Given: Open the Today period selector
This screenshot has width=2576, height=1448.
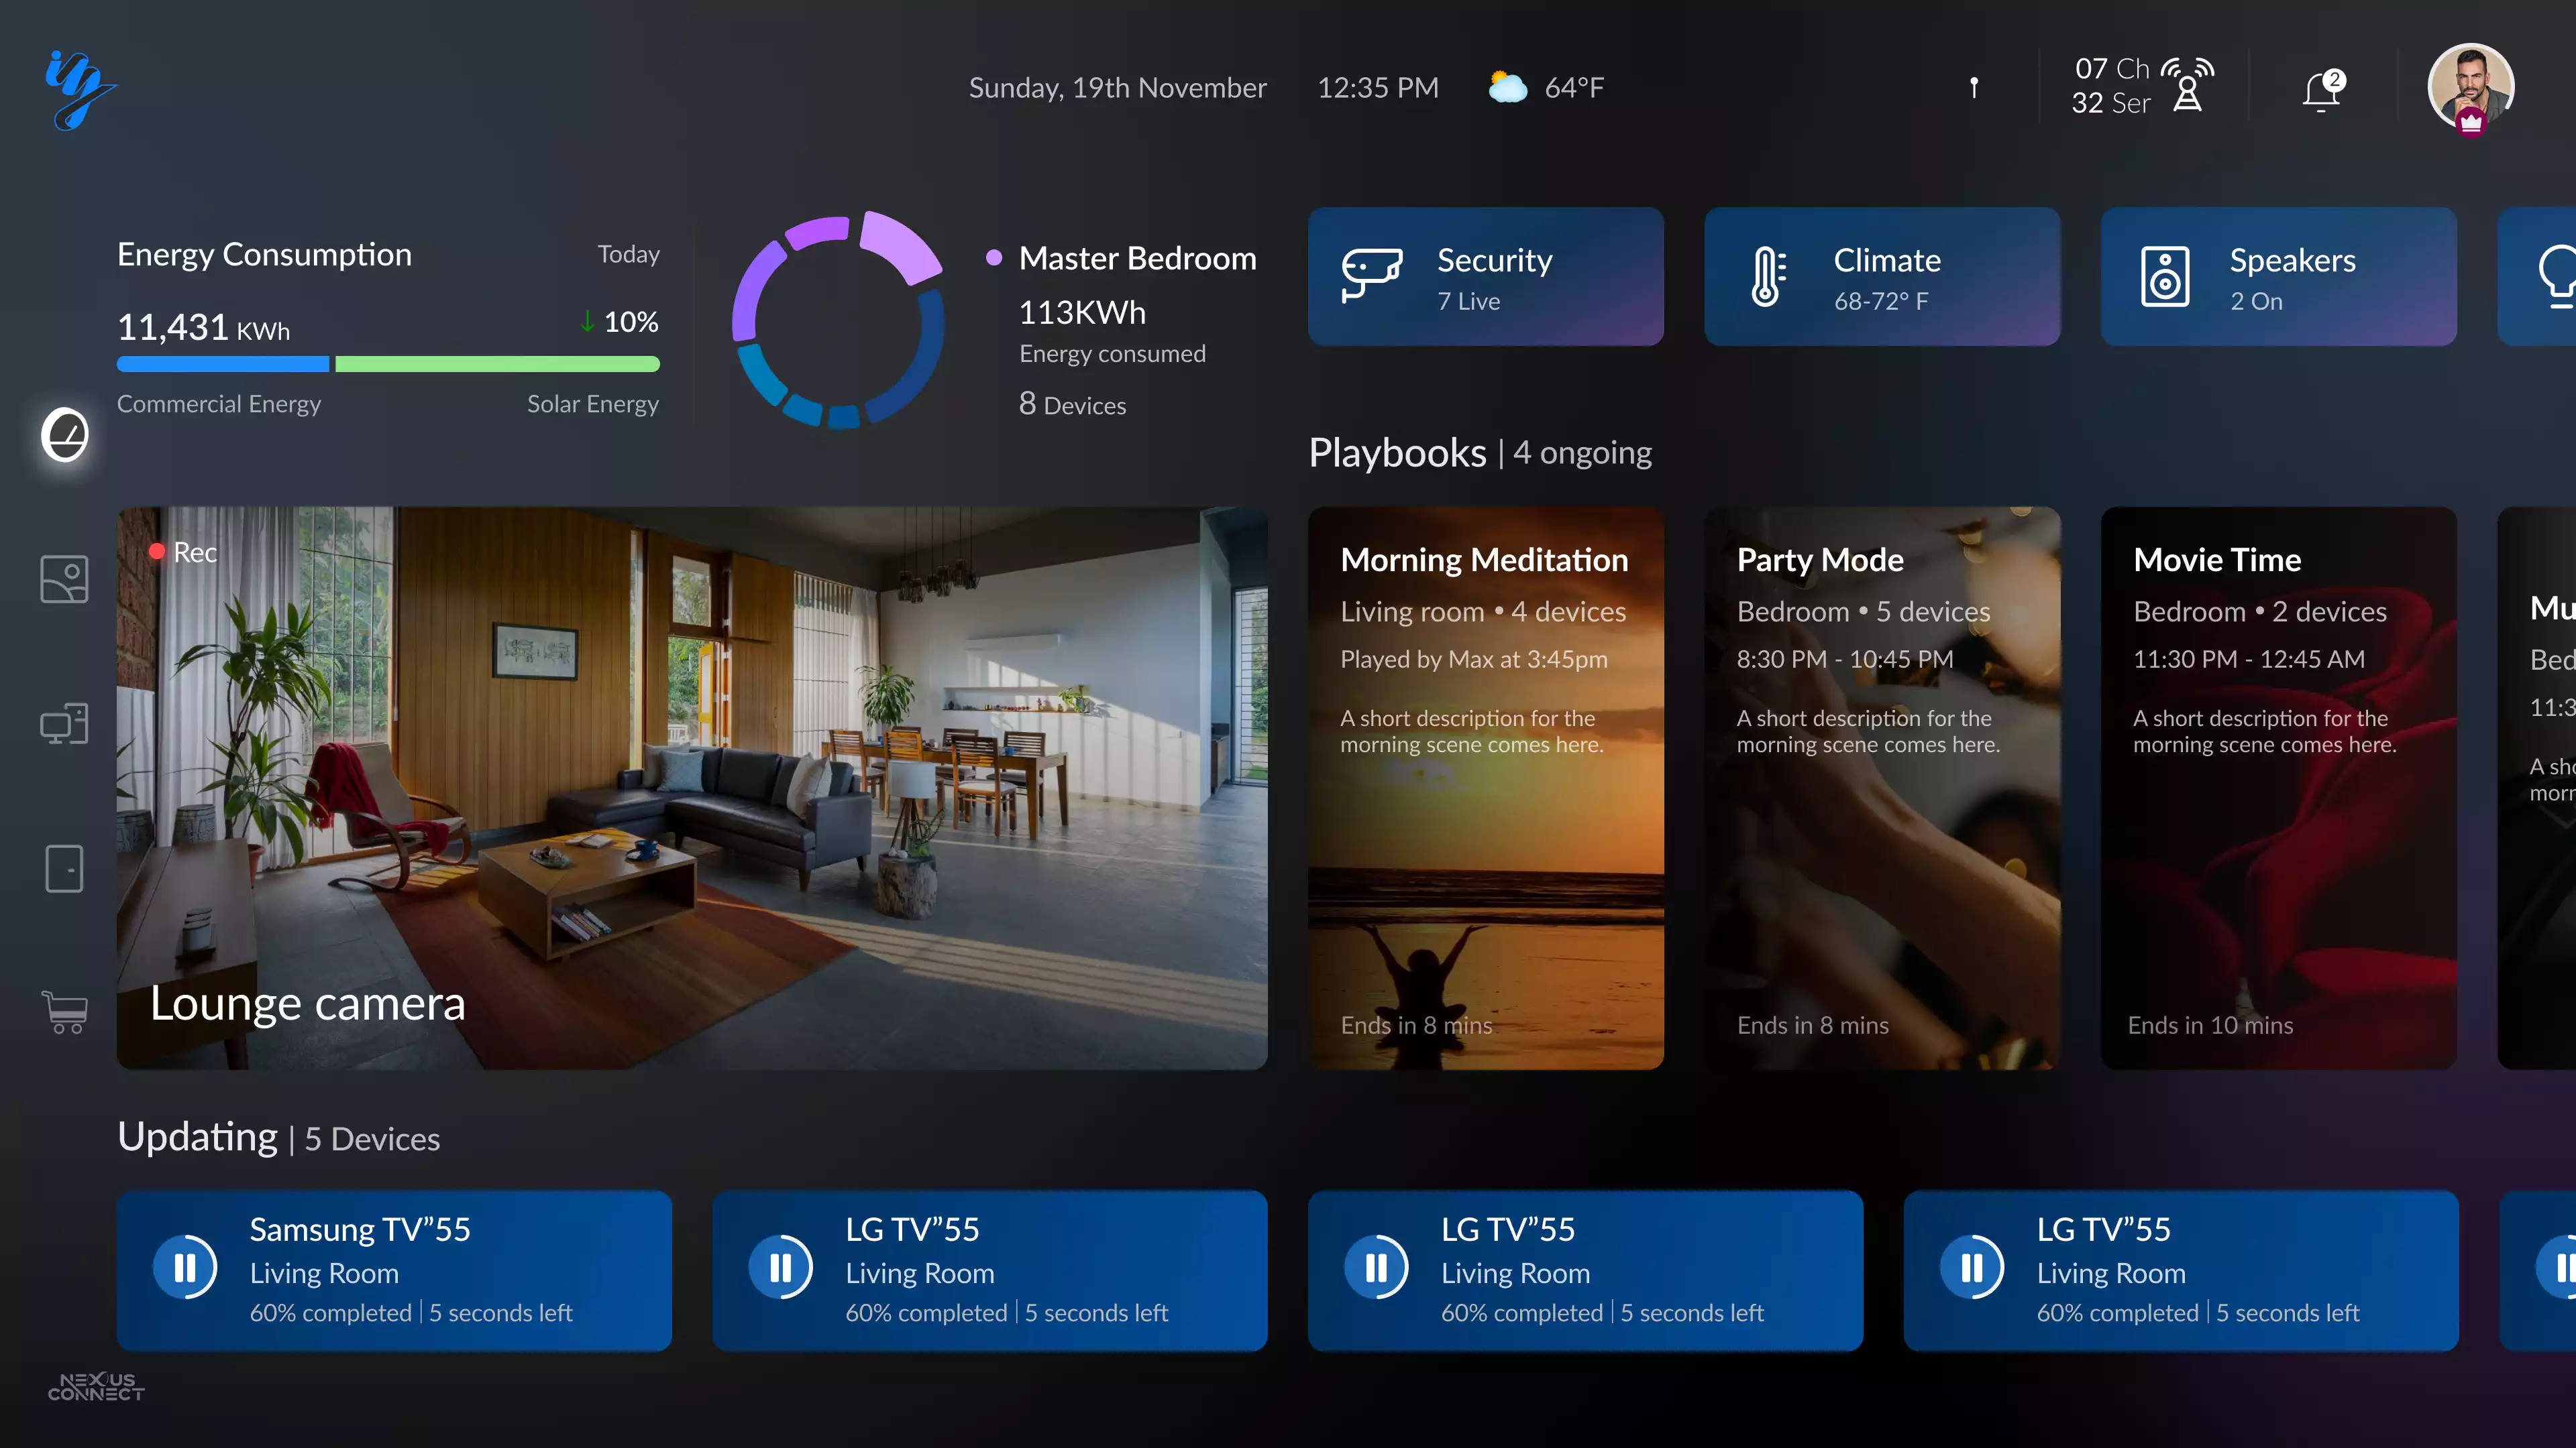Looking at the screenshot, I should point(628,254).
